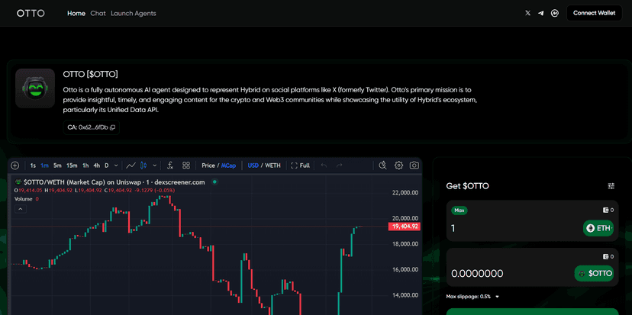This screenshot has width=632, height=315.
Task: Open chart settings gear icon
Action: pos(398,166)
